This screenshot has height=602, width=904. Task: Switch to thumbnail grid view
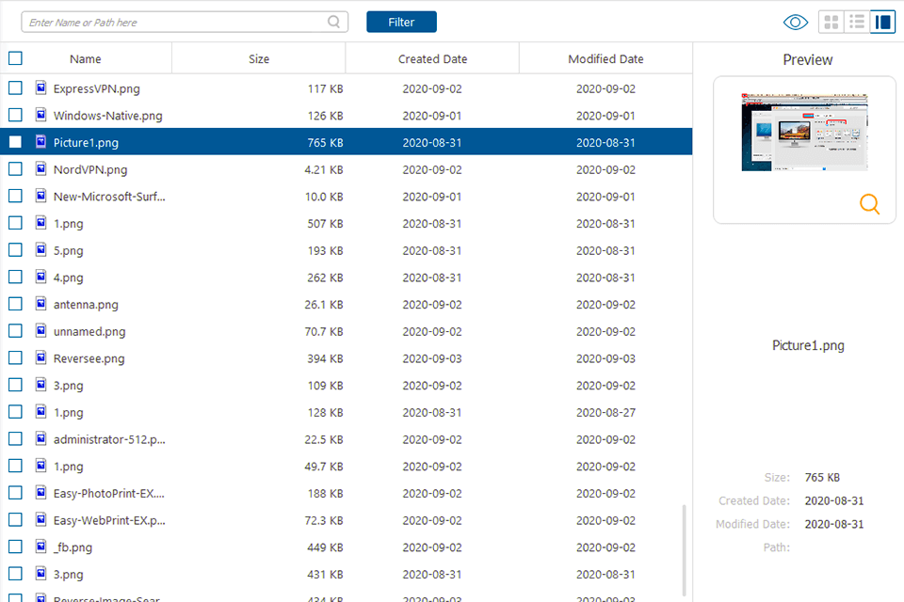(x=831, y=22)
